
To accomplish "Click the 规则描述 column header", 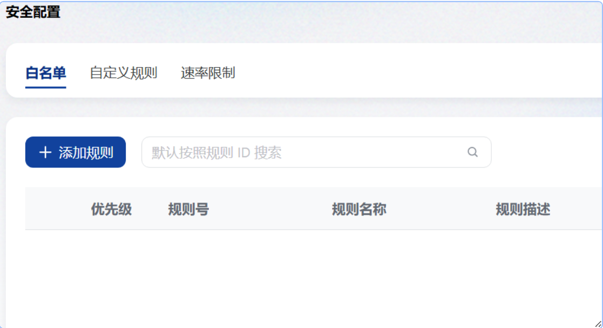I will (x=523, y=210).
